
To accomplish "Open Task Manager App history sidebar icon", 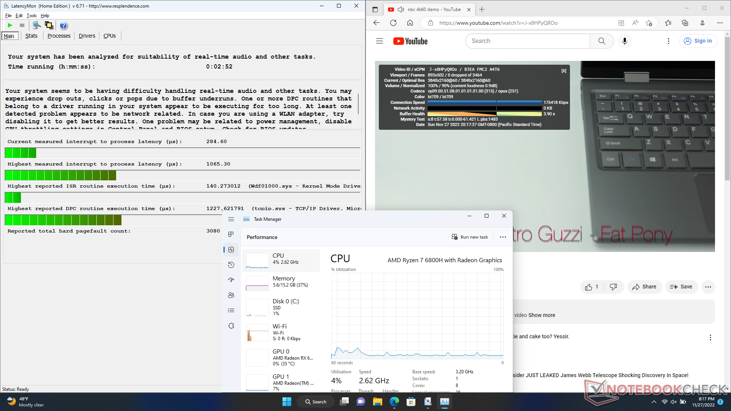I will pyautogui.click(x=231, y=265).
